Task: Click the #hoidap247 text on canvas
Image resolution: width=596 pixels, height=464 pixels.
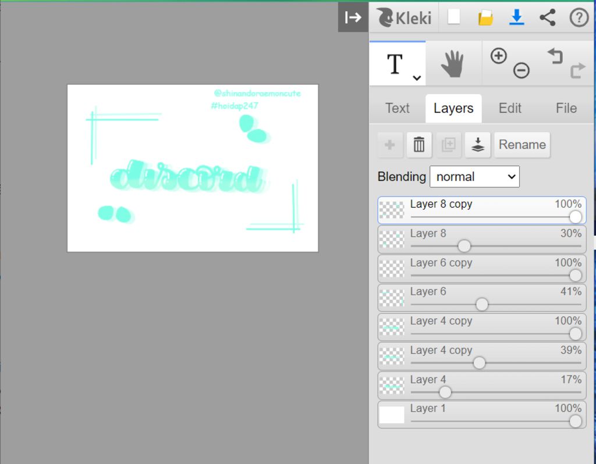Action: tap(235, 106)
